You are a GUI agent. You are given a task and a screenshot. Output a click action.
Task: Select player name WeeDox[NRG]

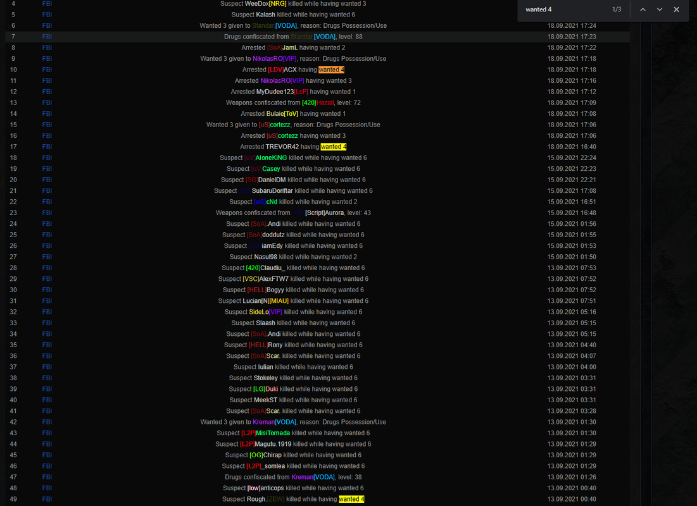(x=265, y=4)
